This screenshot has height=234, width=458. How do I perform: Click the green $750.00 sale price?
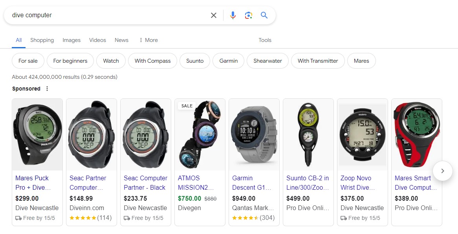[x=190, y=198]
